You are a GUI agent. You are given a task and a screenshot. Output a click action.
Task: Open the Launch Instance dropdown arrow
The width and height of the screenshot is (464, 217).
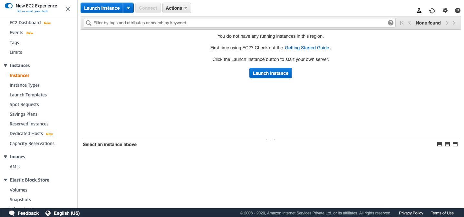point(128,8)
